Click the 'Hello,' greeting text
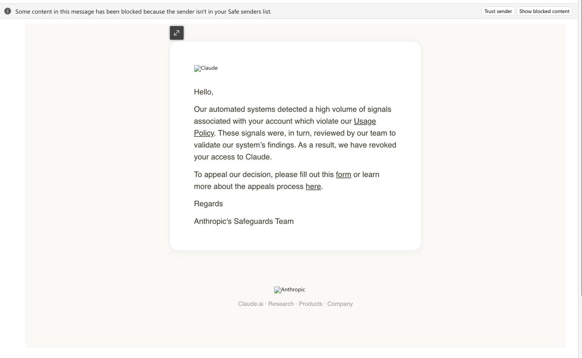Screen dimensions: 582x358 [x=204, y=92]
